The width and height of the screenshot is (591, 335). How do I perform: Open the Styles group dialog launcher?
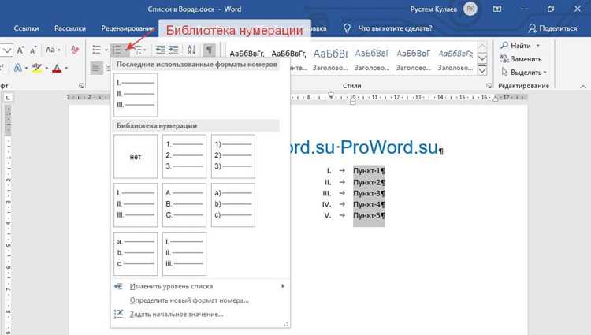pyautogui.click(x=489, y=86)
